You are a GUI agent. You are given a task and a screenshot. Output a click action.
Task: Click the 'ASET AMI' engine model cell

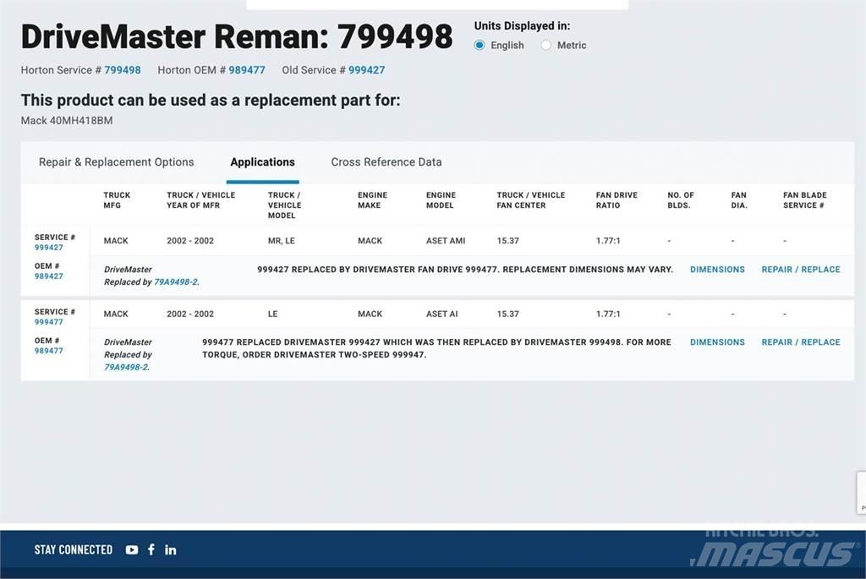[445, 241]
